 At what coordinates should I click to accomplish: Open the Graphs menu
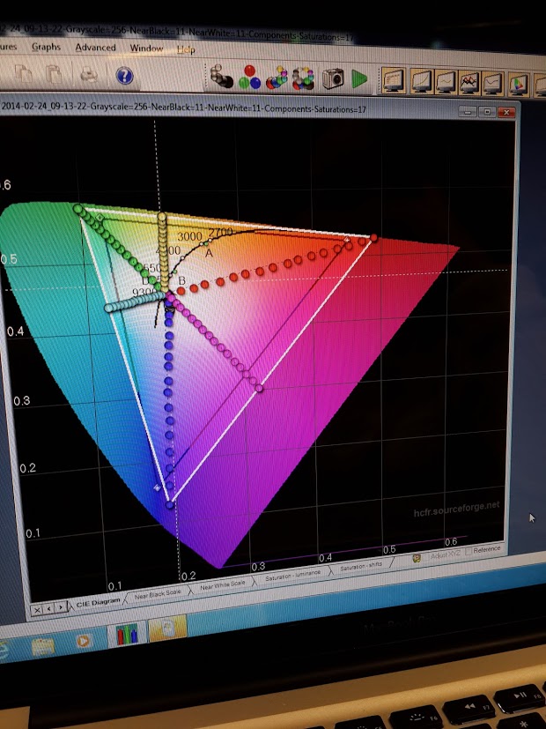46,47
